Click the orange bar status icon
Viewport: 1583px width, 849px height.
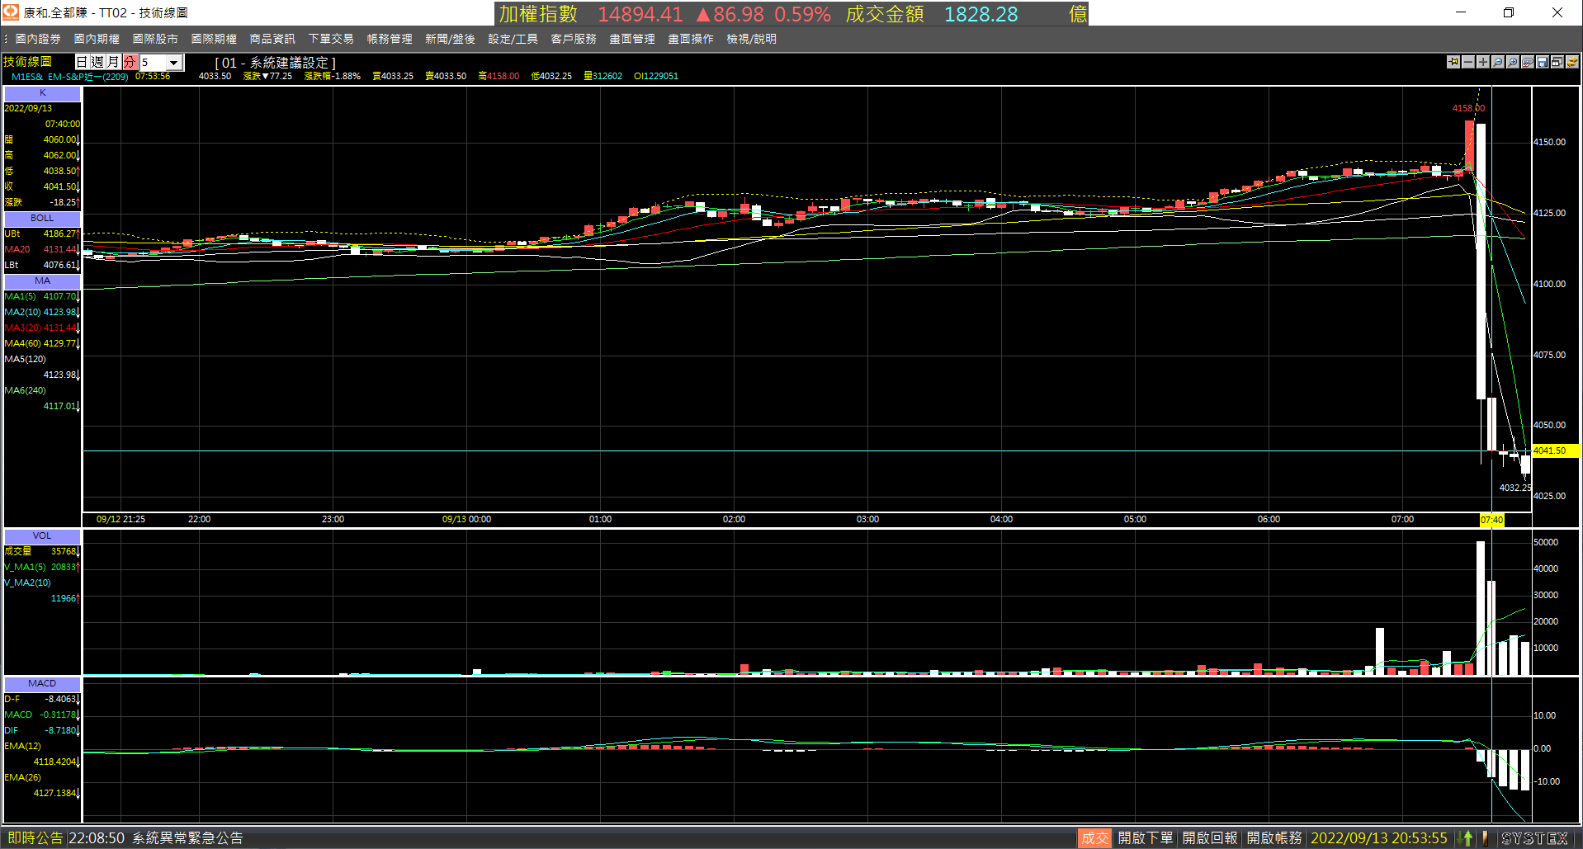[x=1485, y=838]
